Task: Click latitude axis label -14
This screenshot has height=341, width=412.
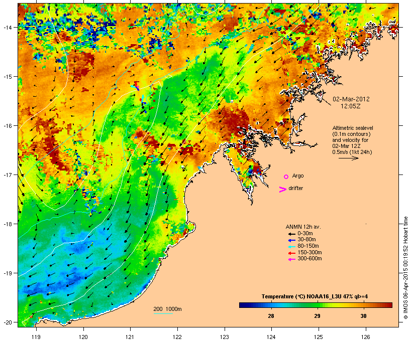Action: (7, 27)
